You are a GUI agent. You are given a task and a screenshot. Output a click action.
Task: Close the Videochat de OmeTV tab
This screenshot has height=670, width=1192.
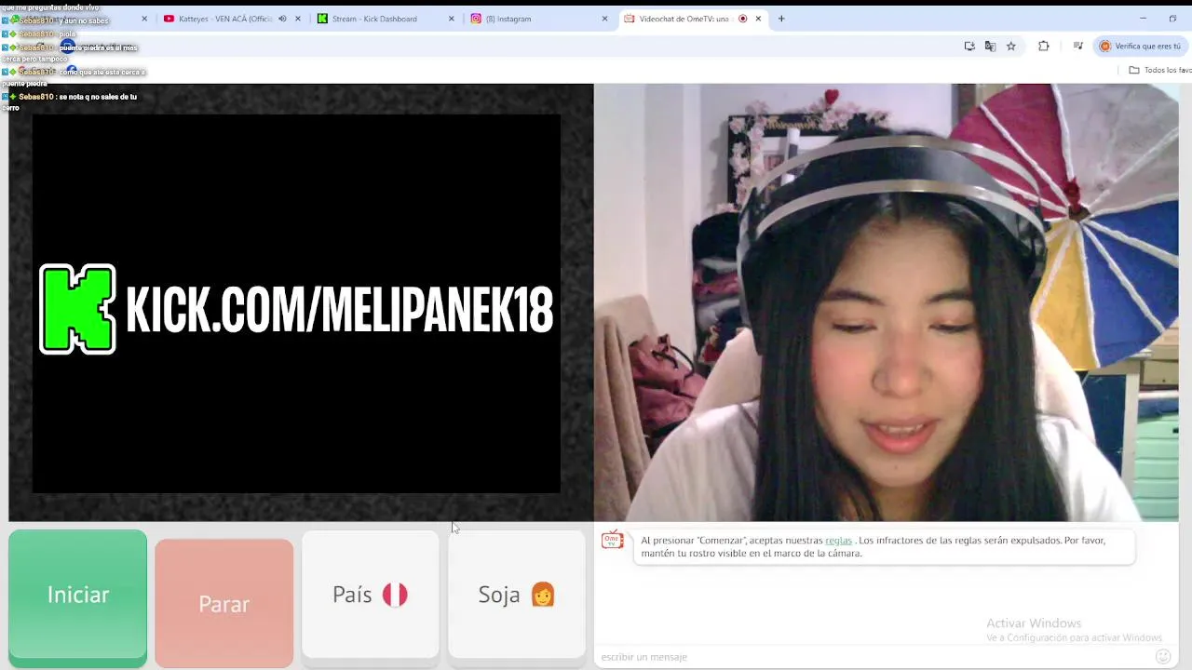pyautogui.click(x=758, y=19)
